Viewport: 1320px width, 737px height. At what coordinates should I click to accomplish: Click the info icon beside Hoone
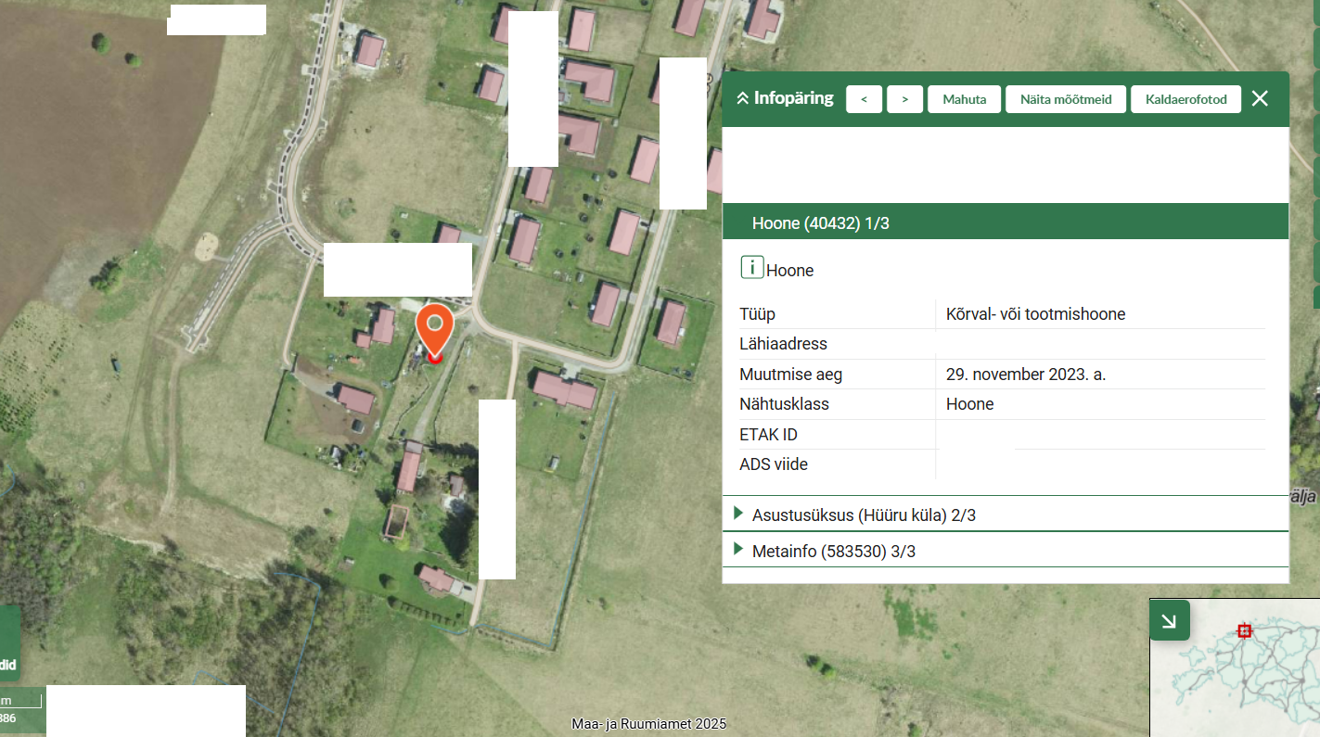click(x=751, y=269)
